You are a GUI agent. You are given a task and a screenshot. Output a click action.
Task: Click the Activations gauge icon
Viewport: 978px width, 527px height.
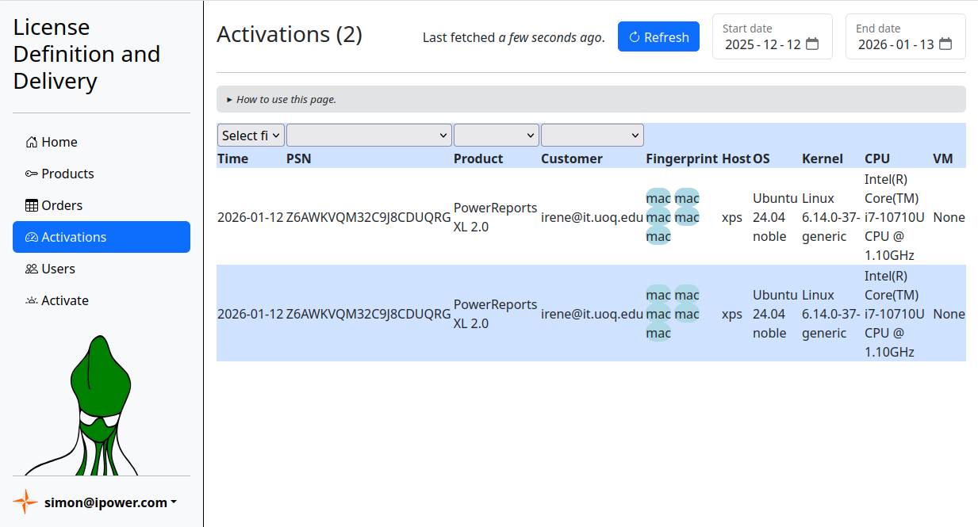point(32,238)
